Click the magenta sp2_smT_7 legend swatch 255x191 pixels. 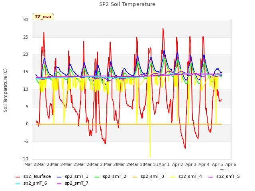[59, 184]
